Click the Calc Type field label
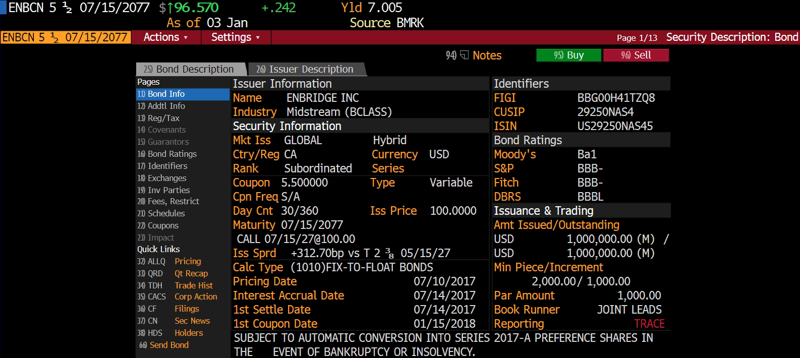This screenshot has width=800, height=358. click(x=258, y=267)
